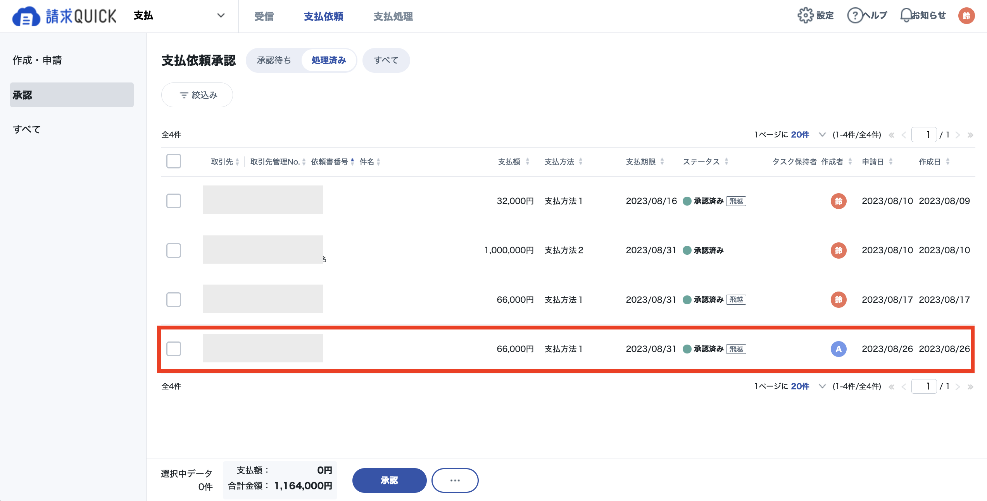
Task: Open すべて in the sidebar
Action: [x=27, y=129]
